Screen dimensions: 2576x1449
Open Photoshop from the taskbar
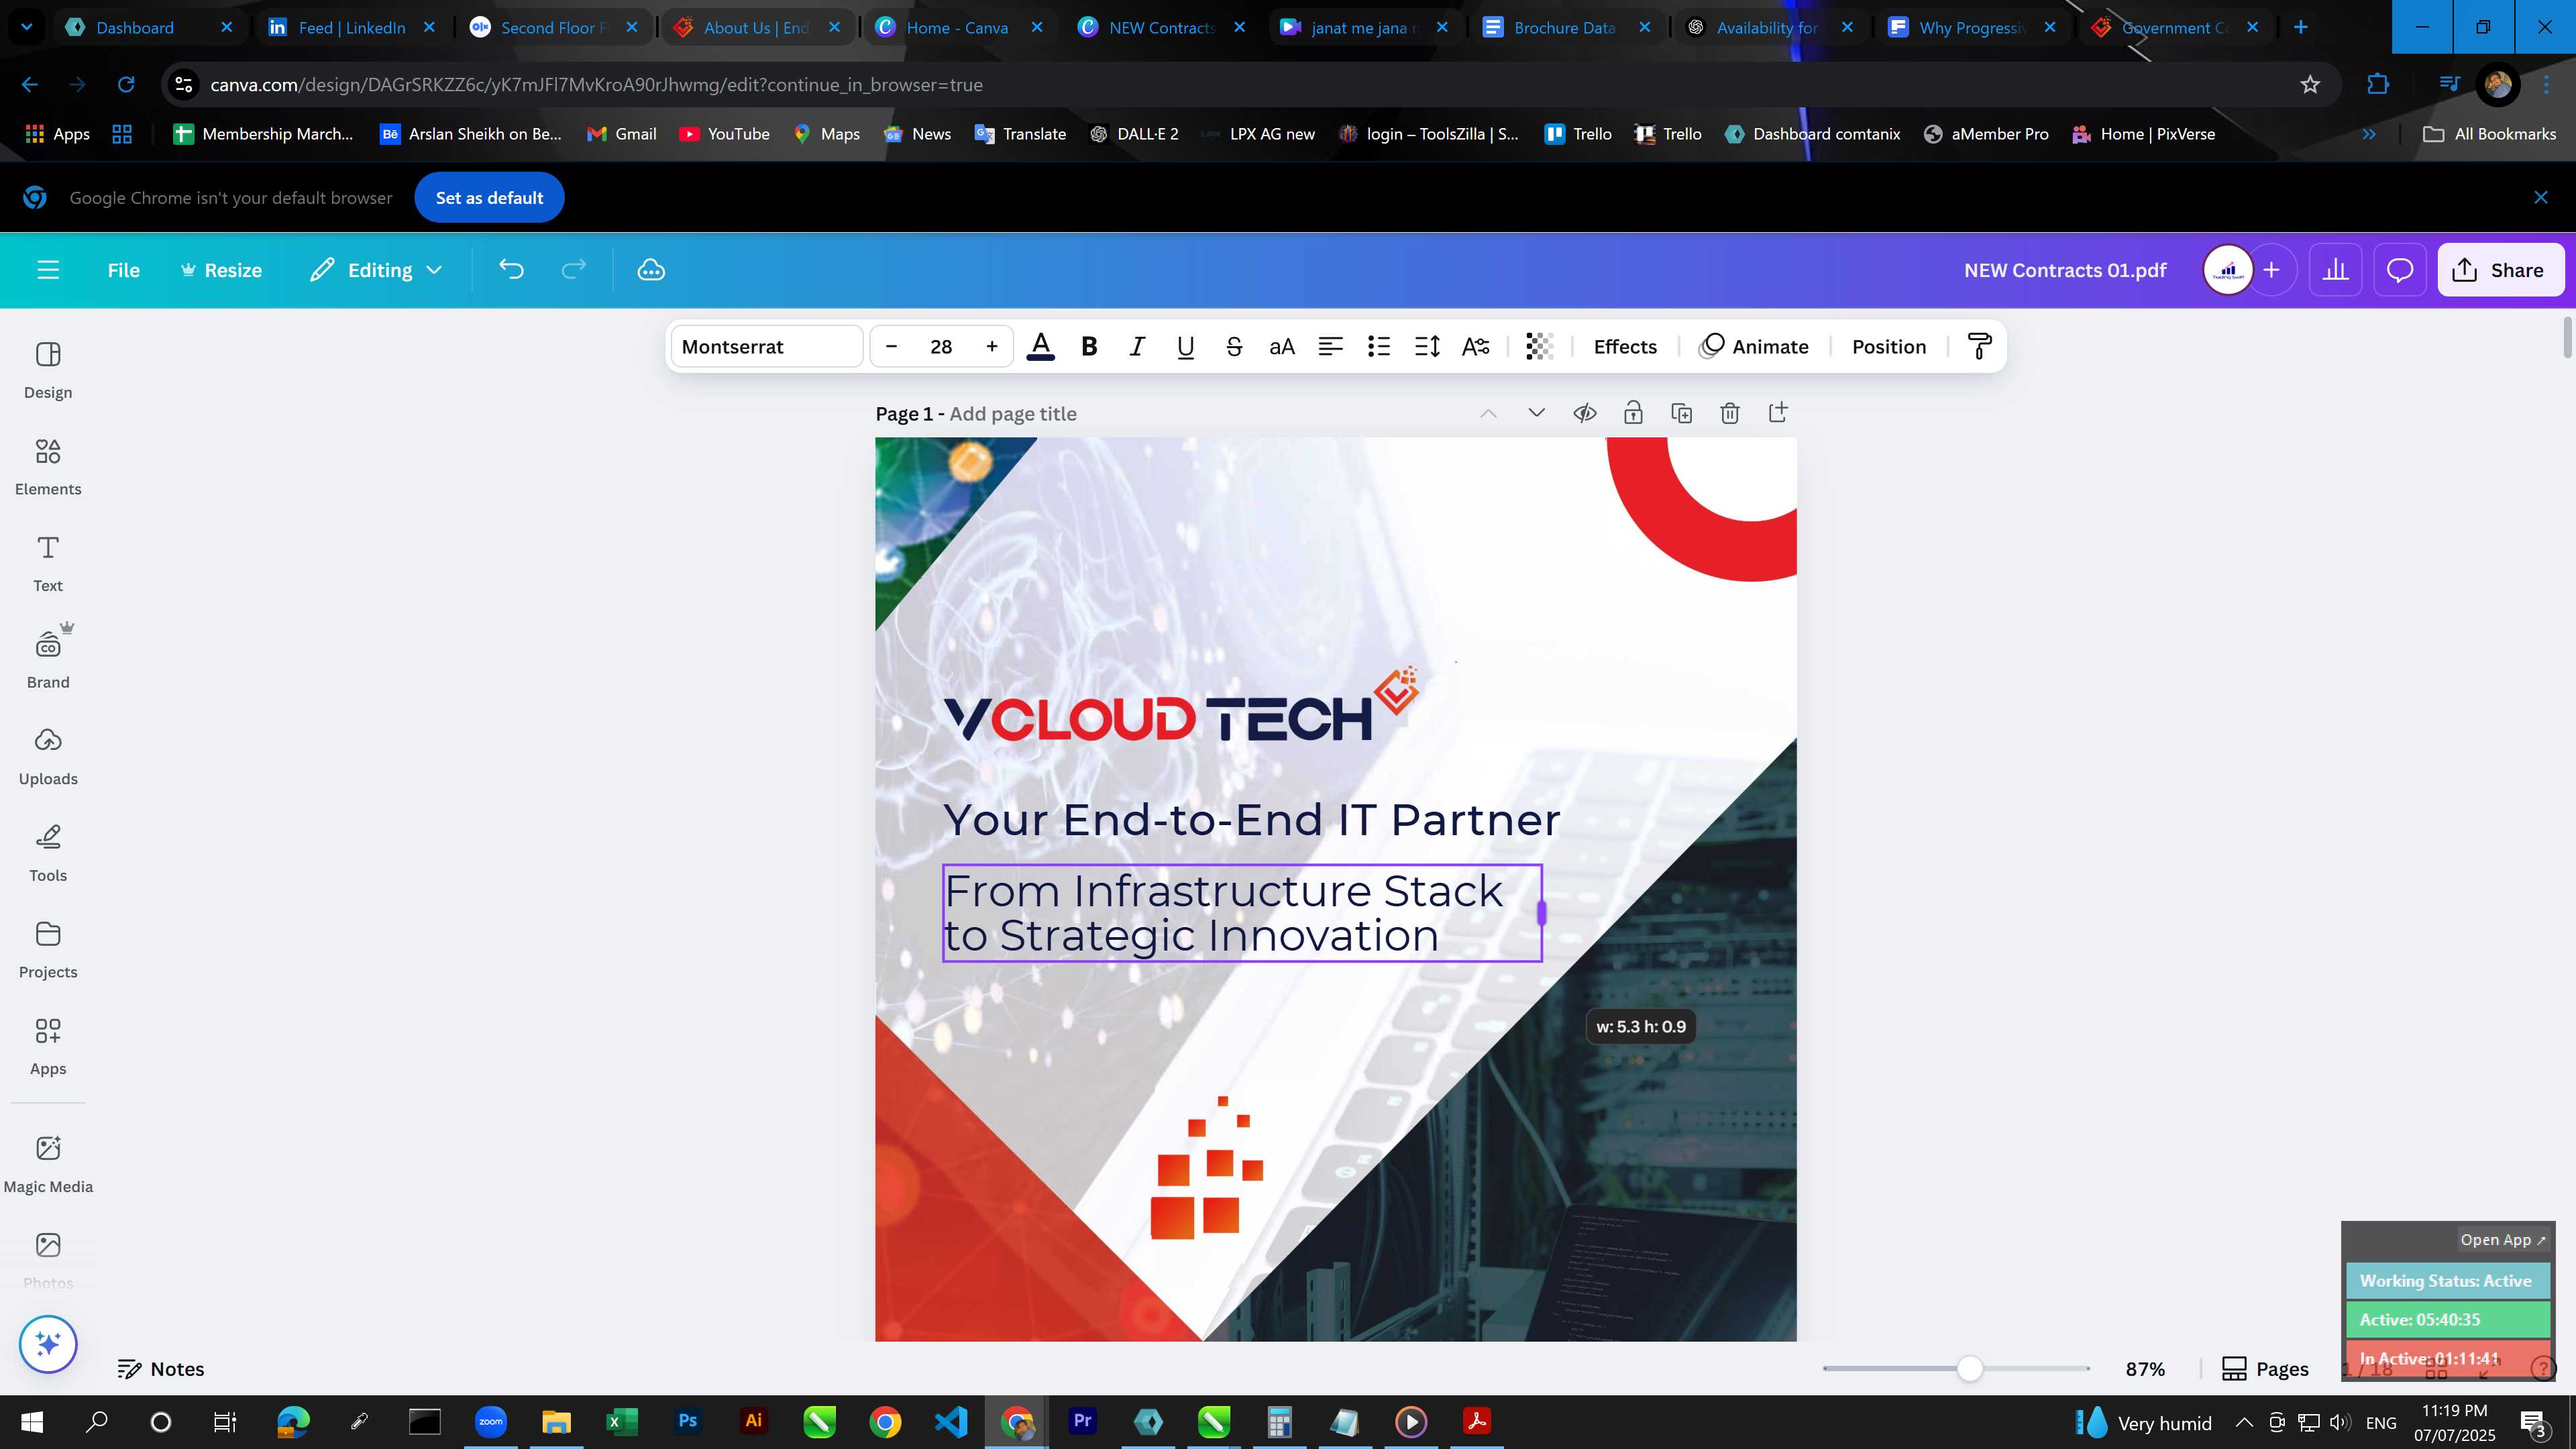pos(688,1421)
